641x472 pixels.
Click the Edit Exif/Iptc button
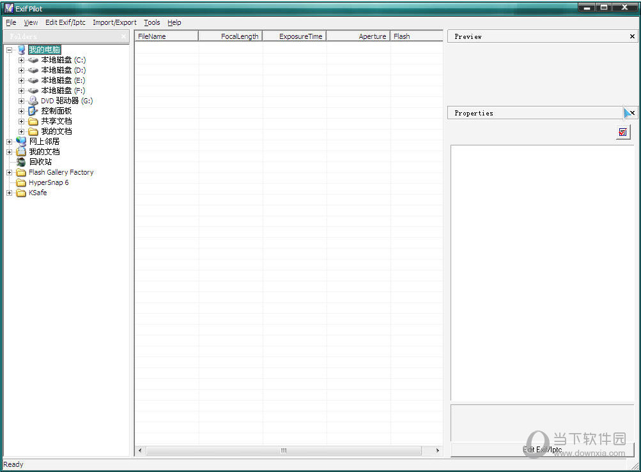pyautogui.click(x=542, y=450)
